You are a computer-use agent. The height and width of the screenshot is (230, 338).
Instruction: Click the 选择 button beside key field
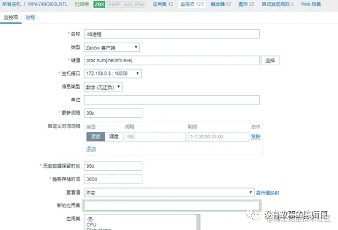[x=270, y=60]
